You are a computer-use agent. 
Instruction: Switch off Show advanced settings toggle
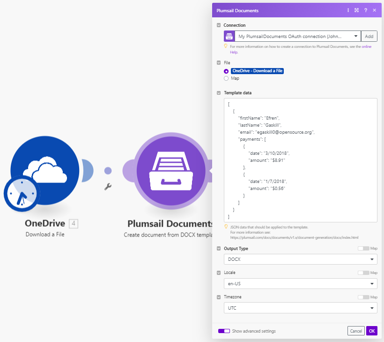point(224,331)
